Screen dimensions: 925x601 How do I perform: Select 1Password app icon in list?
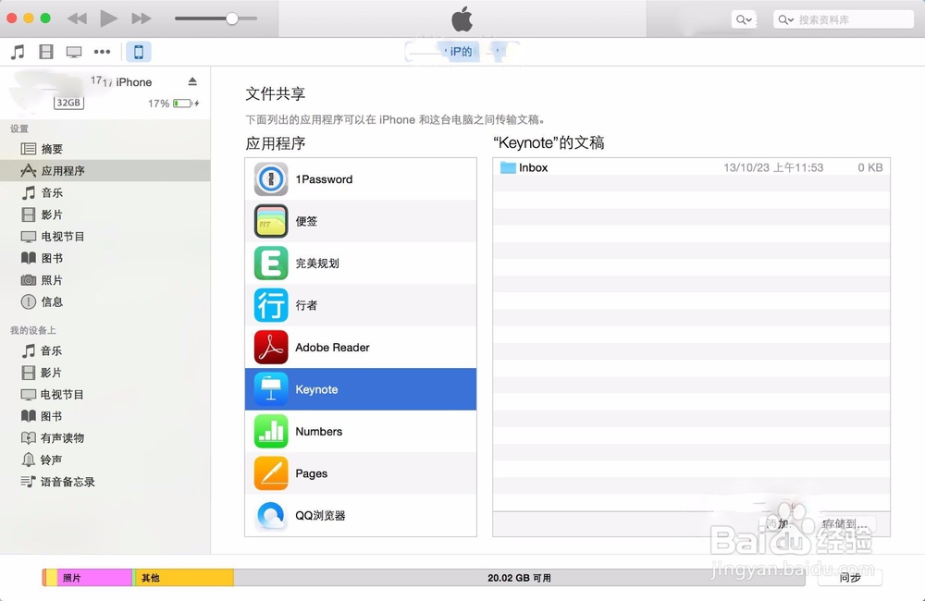point(271,178)
